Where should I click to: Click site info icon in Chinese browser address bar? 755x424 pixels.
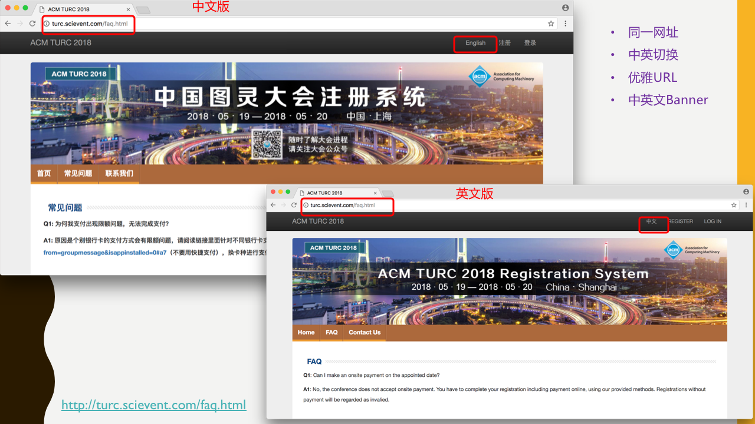click(x=47, y=24)
